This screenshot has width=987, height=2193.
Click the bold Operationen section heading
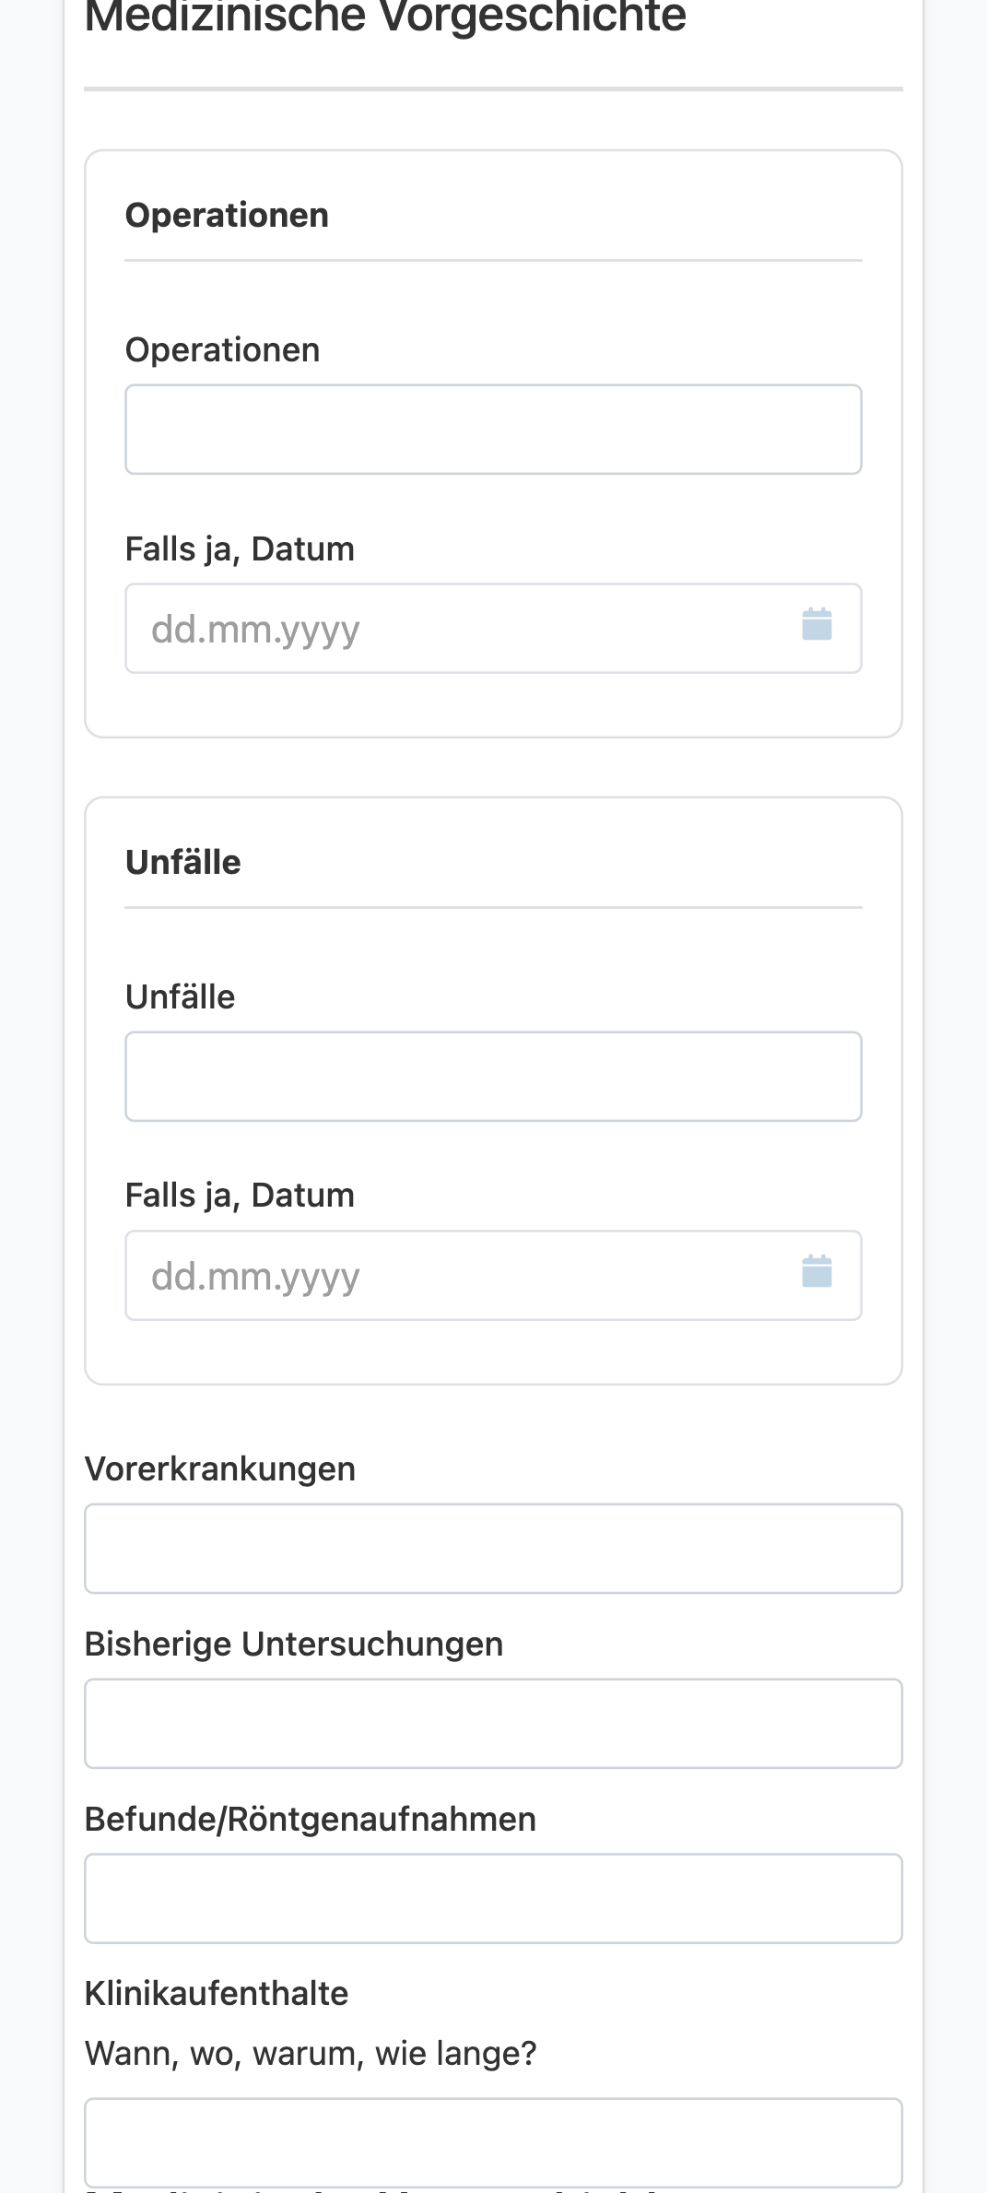[x=227, y=215]
